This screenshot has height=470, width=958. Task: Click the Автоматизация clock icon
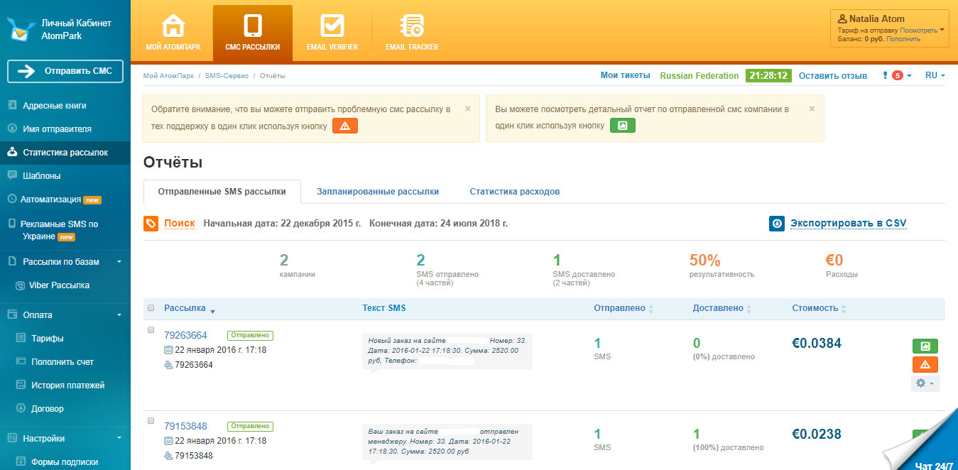[12, 200]
